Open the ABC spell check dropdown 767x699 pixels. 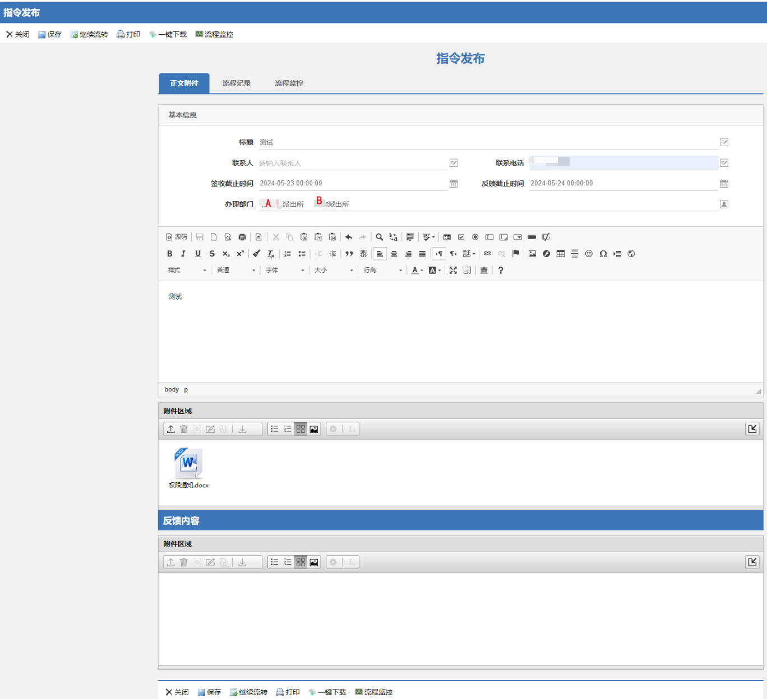point(429,237)
